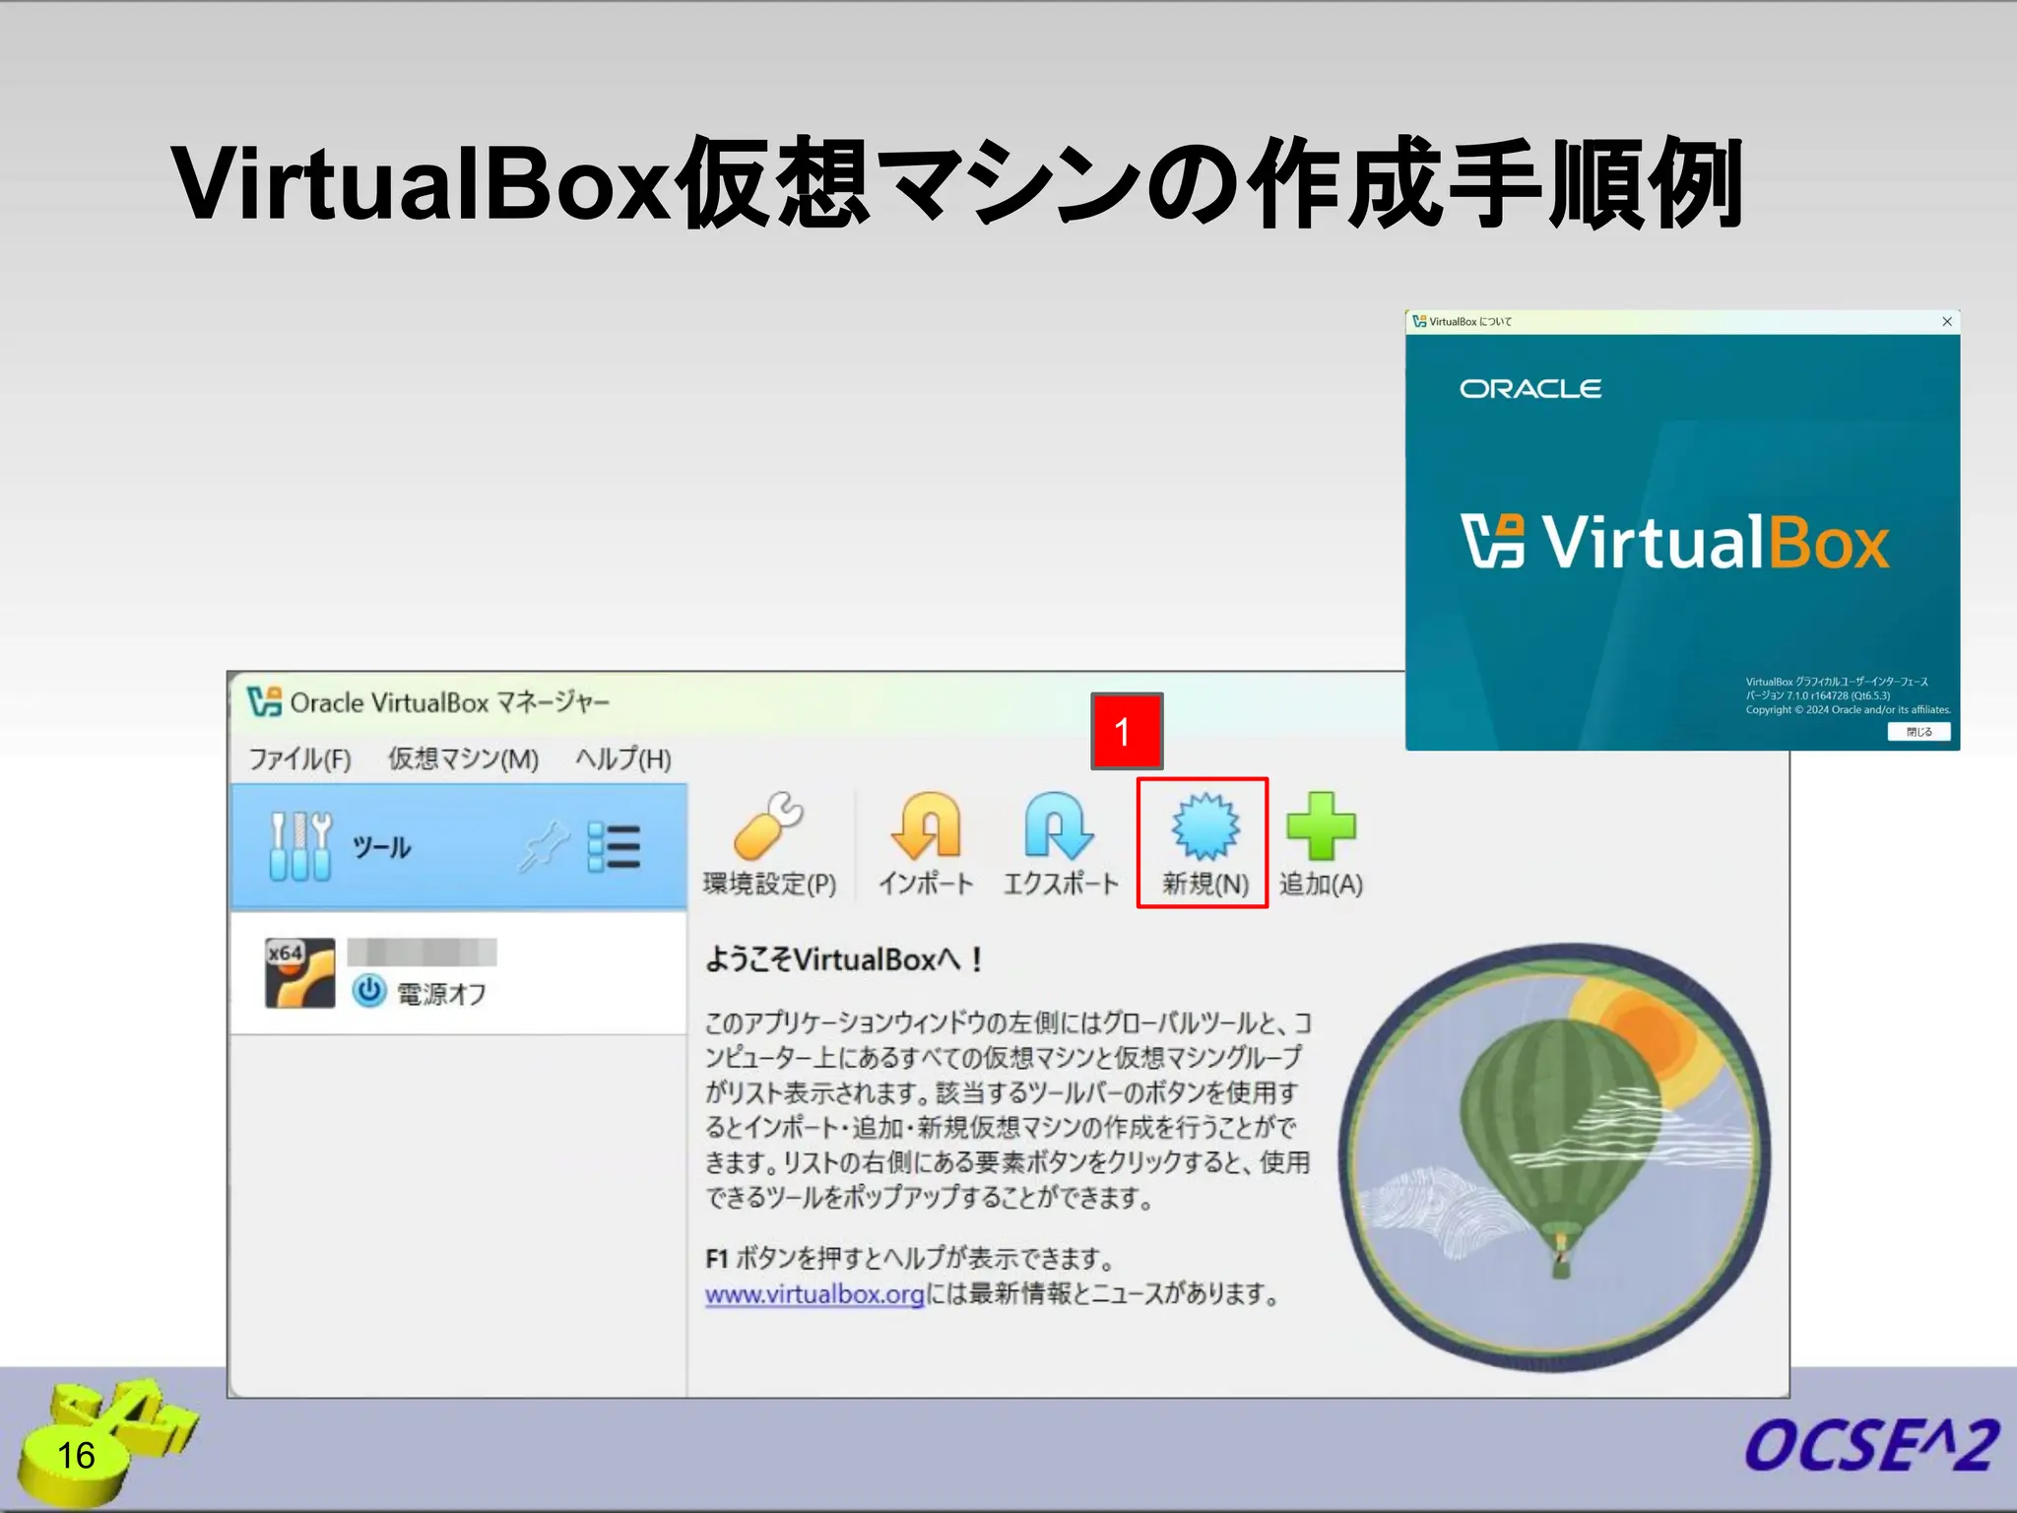Viewport: 2017px width, 1513px height.
Task: Select the x64 virtual machine icon
Action: [x=300, y=972]
